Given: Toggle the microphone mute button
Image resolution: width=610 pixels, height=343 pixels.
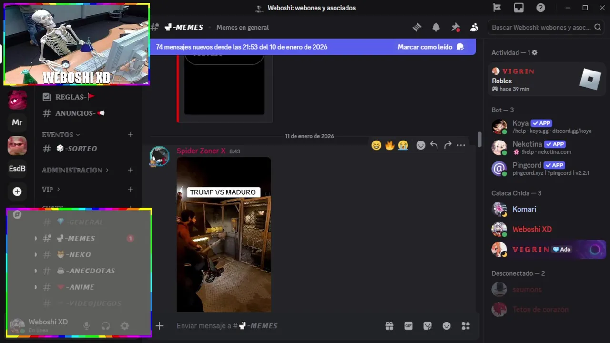Looking at the screenshot, I should [x=86, y=326].
